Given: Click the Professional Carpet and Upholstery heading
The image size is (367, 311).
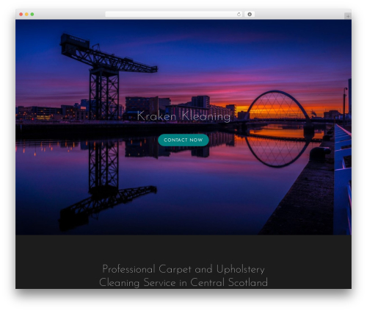Looking at the screenshot, I should (x=183, y=276).
